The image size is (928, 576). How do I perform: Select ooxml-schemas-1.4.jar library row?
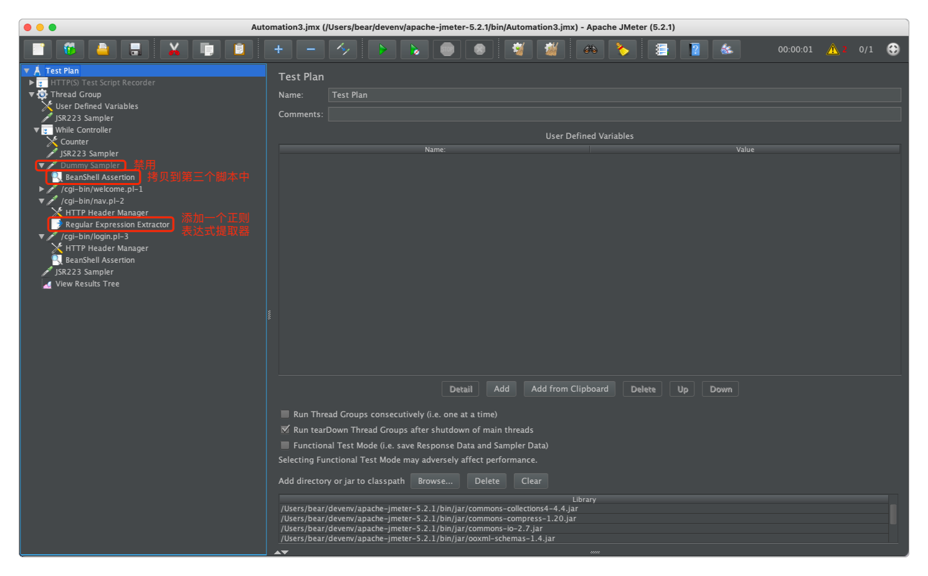pos(584,539)
